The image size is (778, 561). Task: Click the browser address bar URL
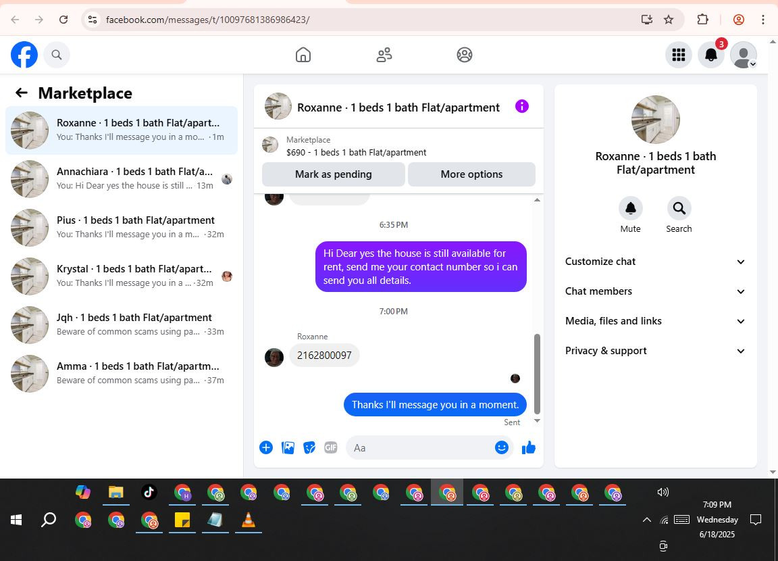click(208, 20)
